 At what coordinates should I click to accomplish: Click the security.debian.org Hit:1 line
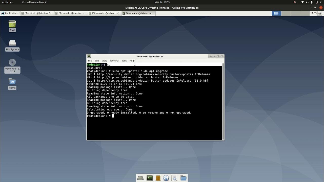point(148,74)
